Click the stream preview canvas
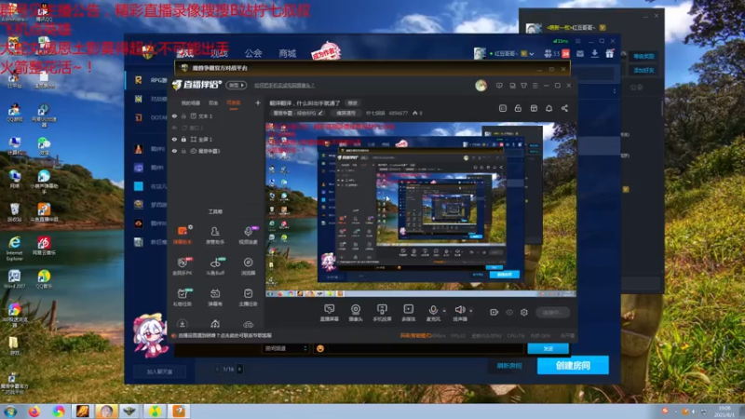This screenshot has width=745, height=419. point(421,209)
